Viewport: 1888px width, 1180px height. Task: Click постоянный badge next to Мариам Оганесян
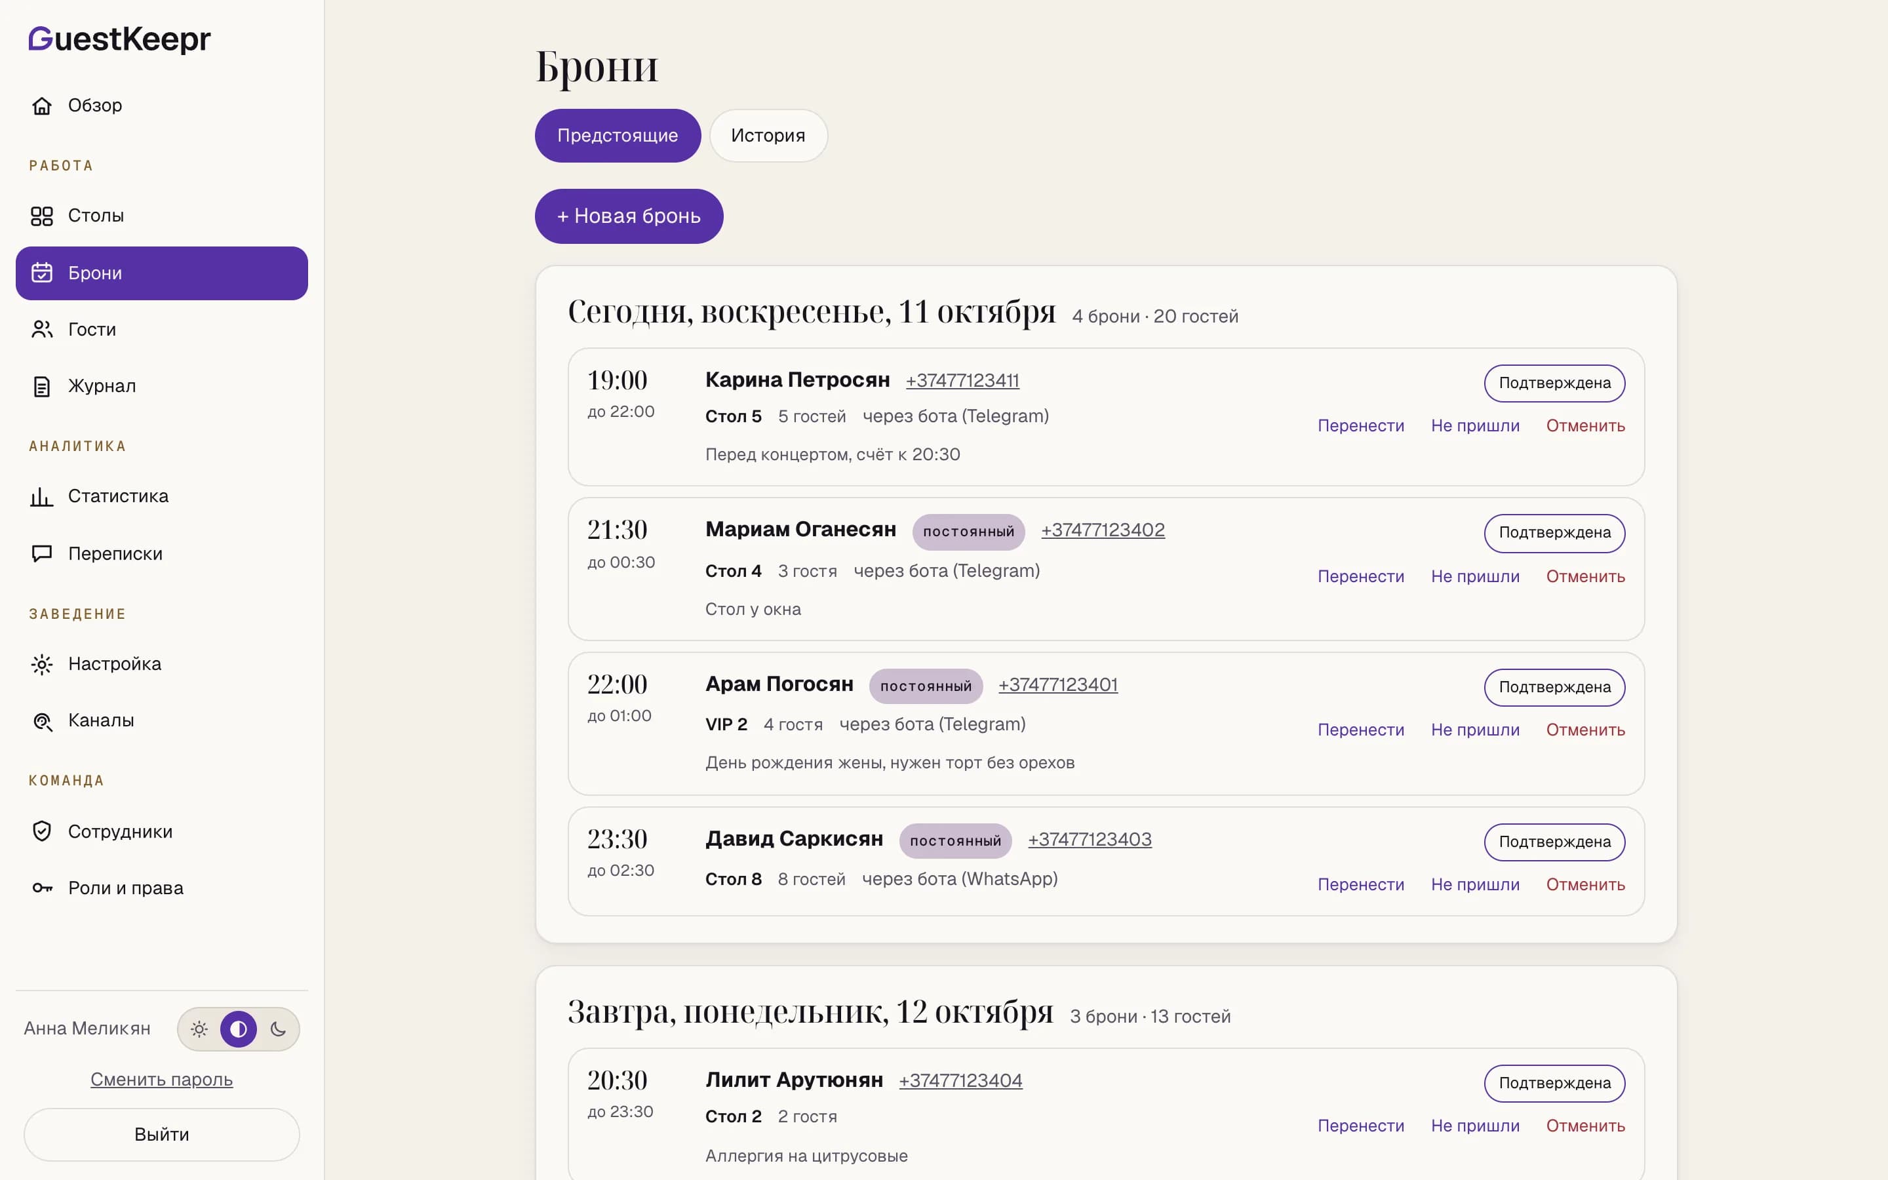click(968, 532)
